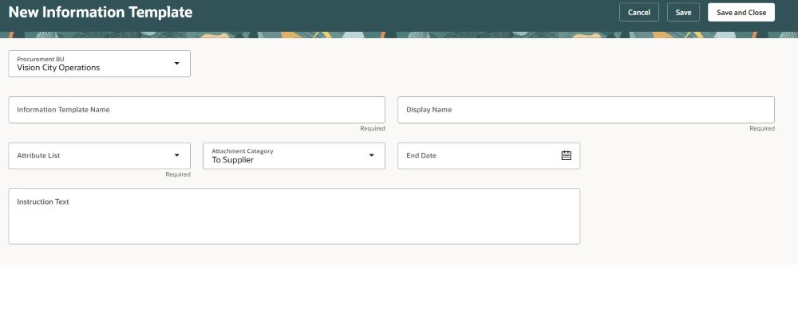Open the End Date calendar picker icon
Viewport: 798px width, 309px height.
pos(566,155)
